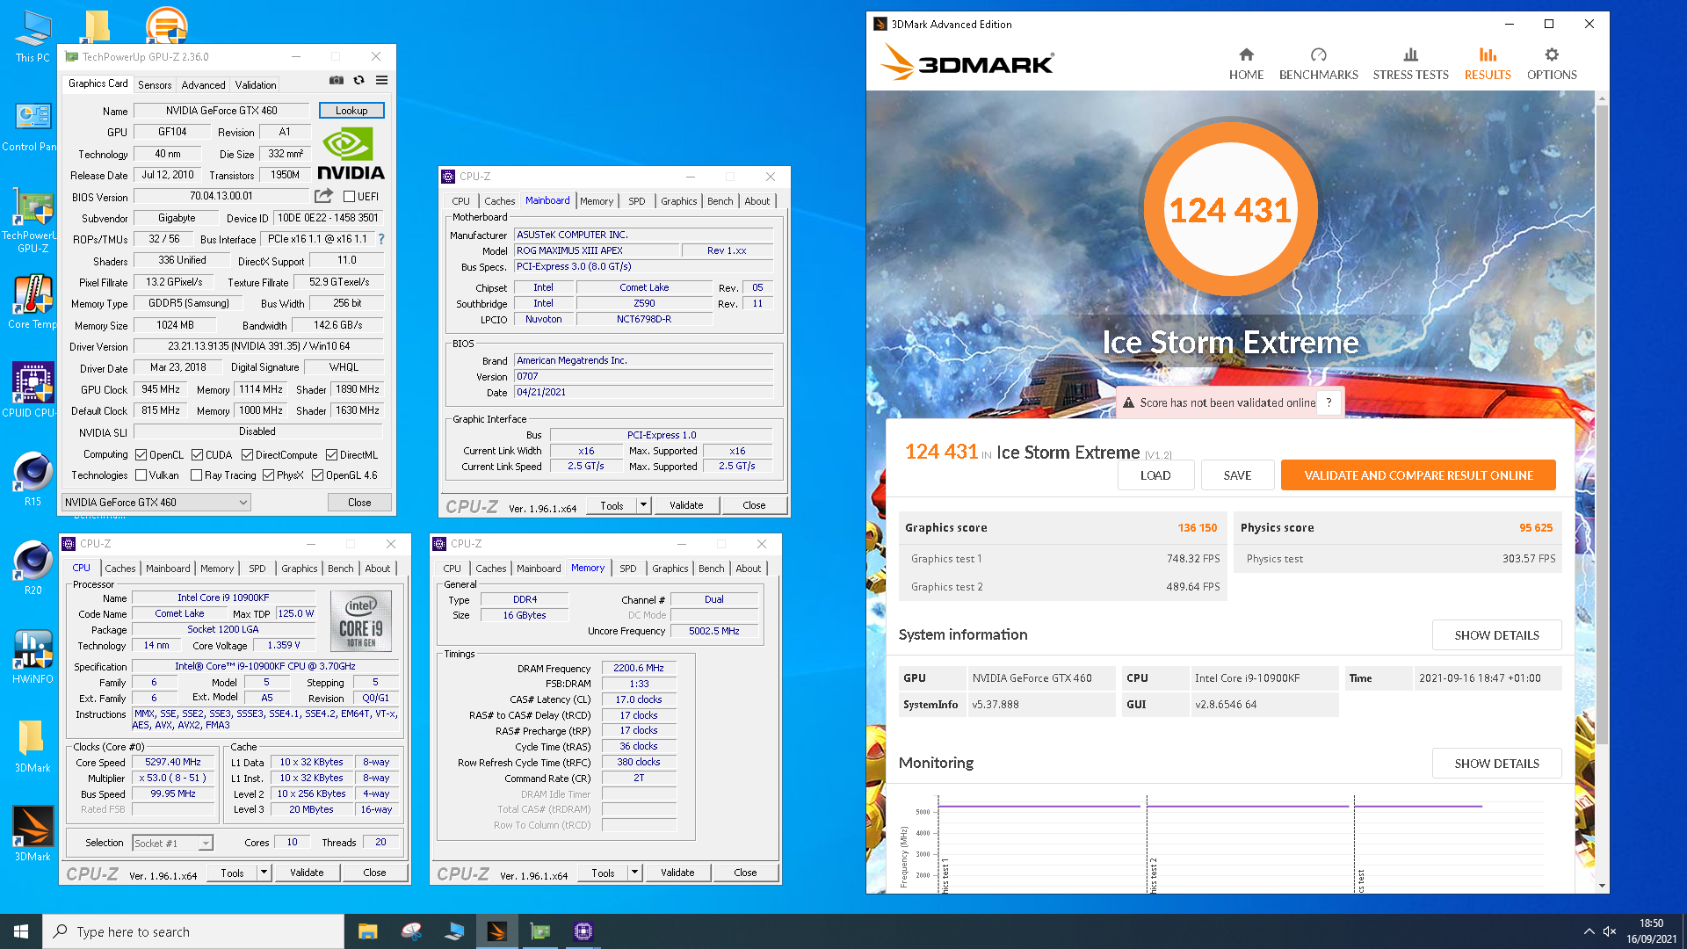This screenshot has height=949, width=1687.
Task: Click the GPU-Z taskbar icon
Action: click(540, 931)
